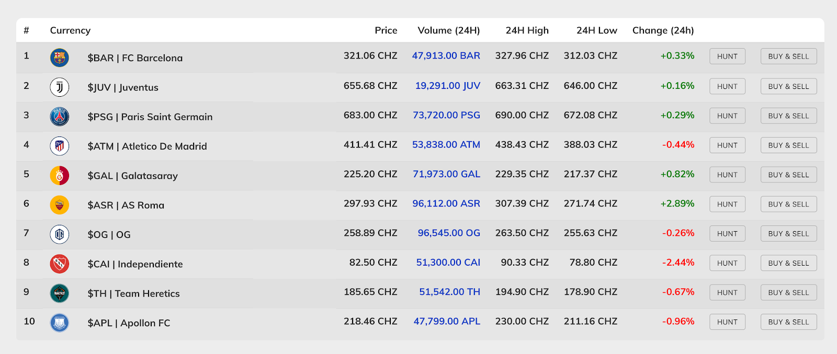Image resolution: width=837 pixels, height=354 pixels.
Task: Click the OG team logo icon
Action: (x=60, y=234)
